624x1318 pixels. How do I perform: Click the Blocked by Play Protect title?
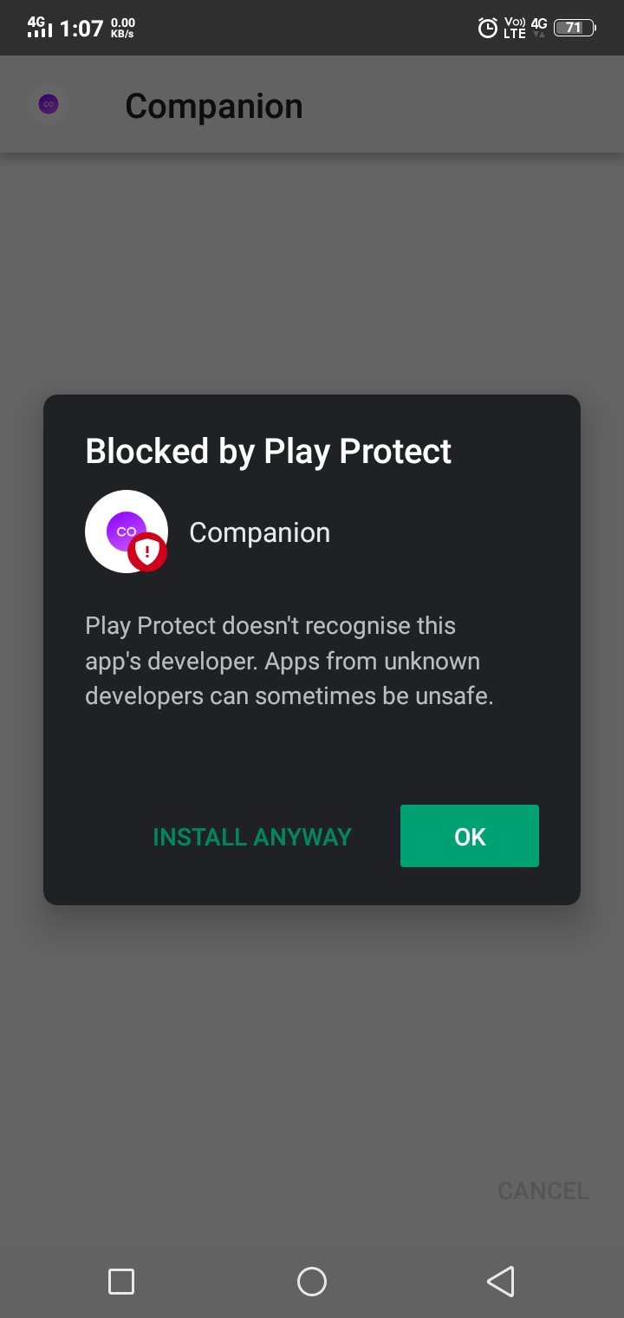(268, 451)
